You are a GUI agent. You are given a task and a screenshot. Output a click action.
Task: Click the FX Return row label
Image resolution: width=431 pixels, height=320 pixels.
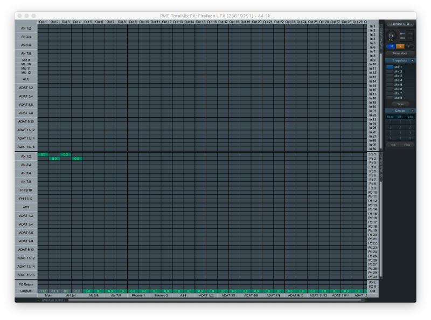26,284
